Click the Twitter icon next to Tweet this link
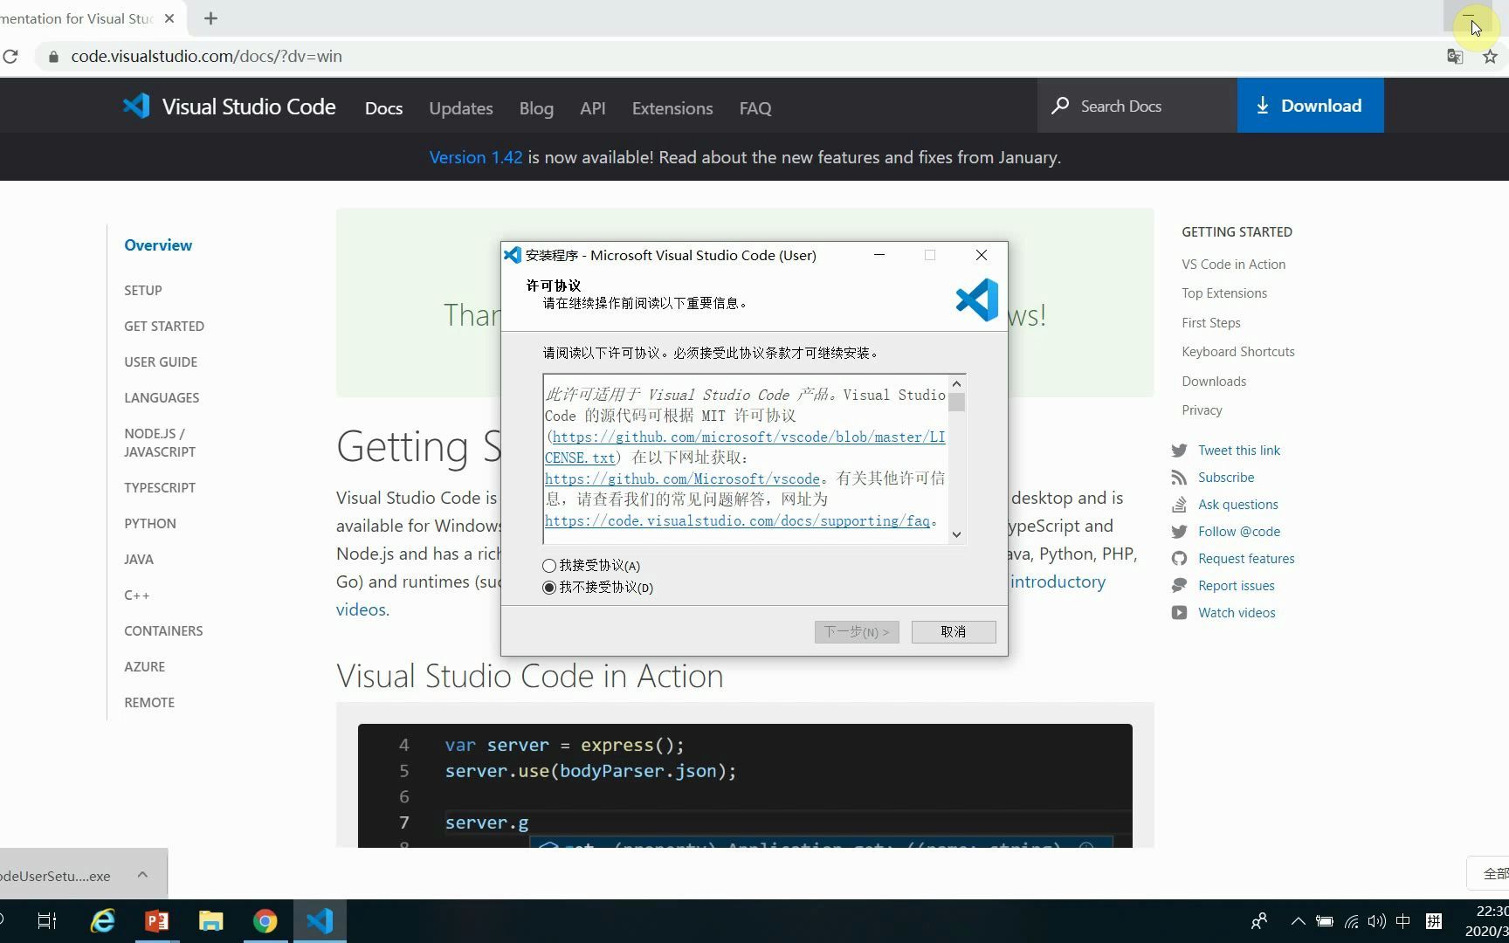This screenshot has height=943, width=1509. [1179, 450]
